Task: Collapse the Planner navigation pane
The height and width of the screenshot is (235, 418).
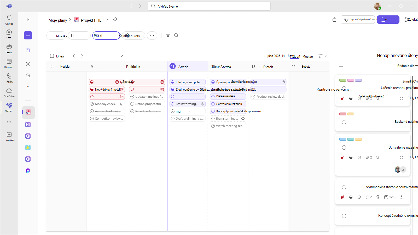Action: [28, 20]
